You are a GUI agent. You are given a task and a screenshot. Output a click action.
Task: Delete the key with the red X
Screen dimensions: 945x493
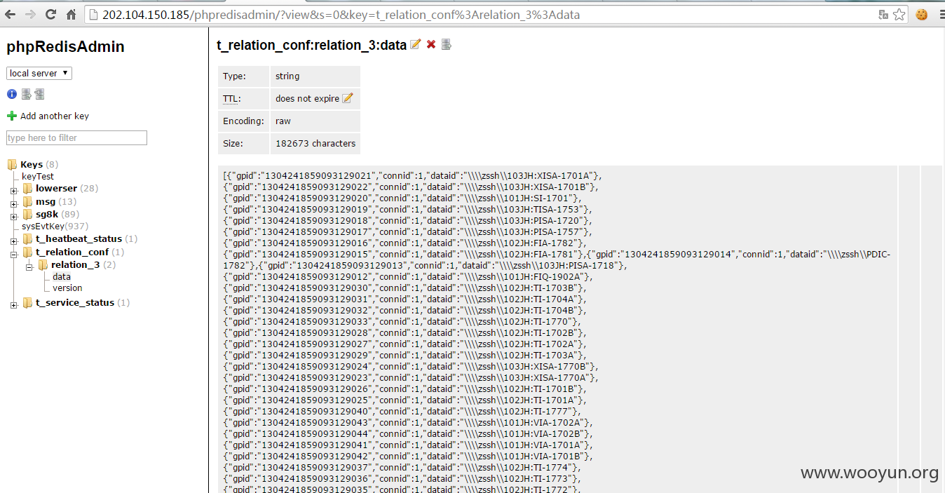click(x=431, y=44)
